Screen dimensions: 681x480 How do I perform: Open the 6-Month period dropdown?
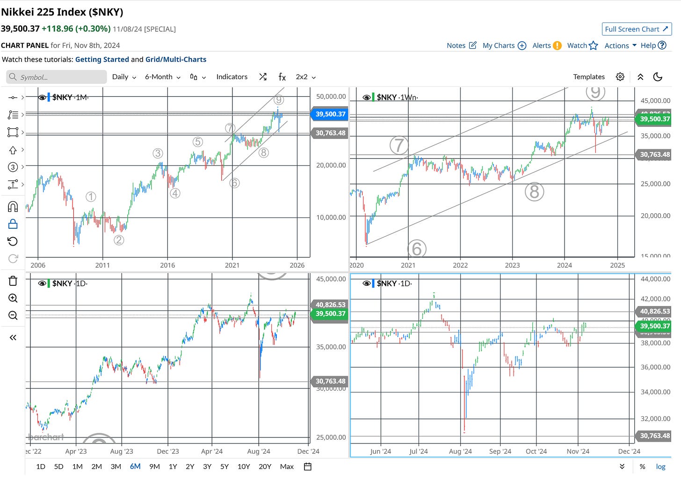(162, 77)
